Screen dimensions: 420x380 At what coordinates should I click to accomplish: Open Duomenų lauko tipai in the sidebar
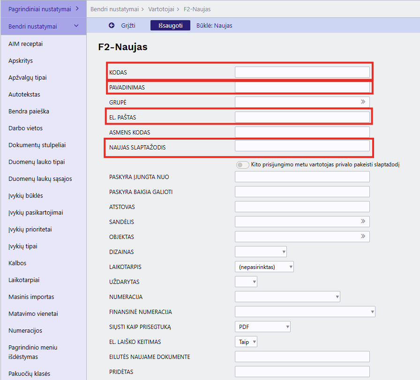37,162
